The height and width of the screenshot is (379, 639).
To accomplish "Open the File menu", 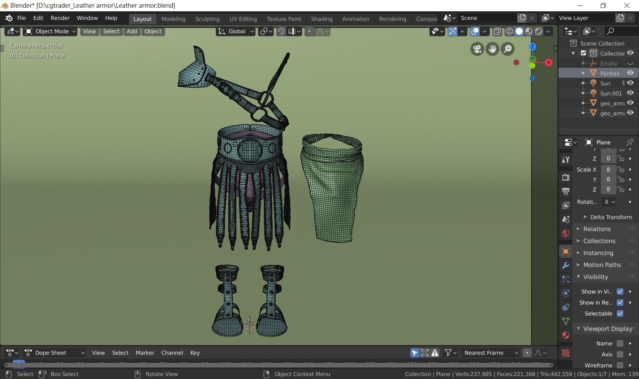I will 21,18.
